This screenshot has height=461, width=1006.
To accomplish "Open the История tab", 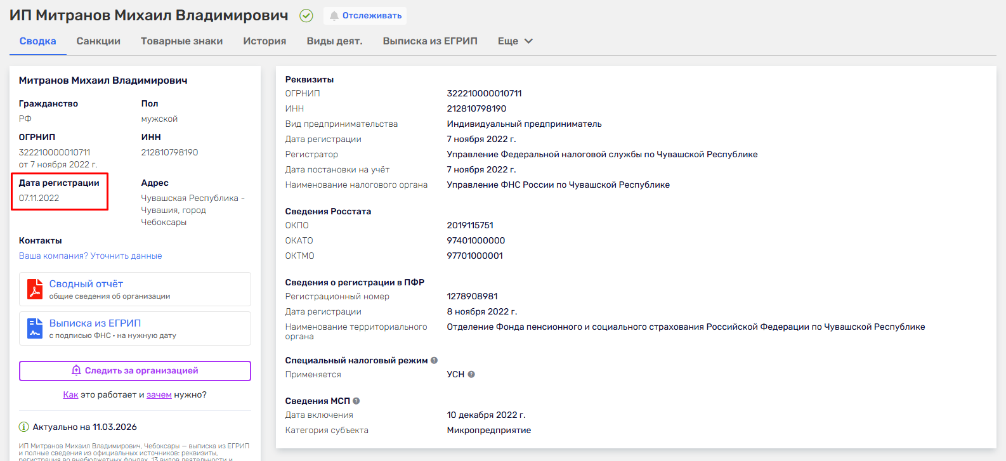I will [265, 41].
